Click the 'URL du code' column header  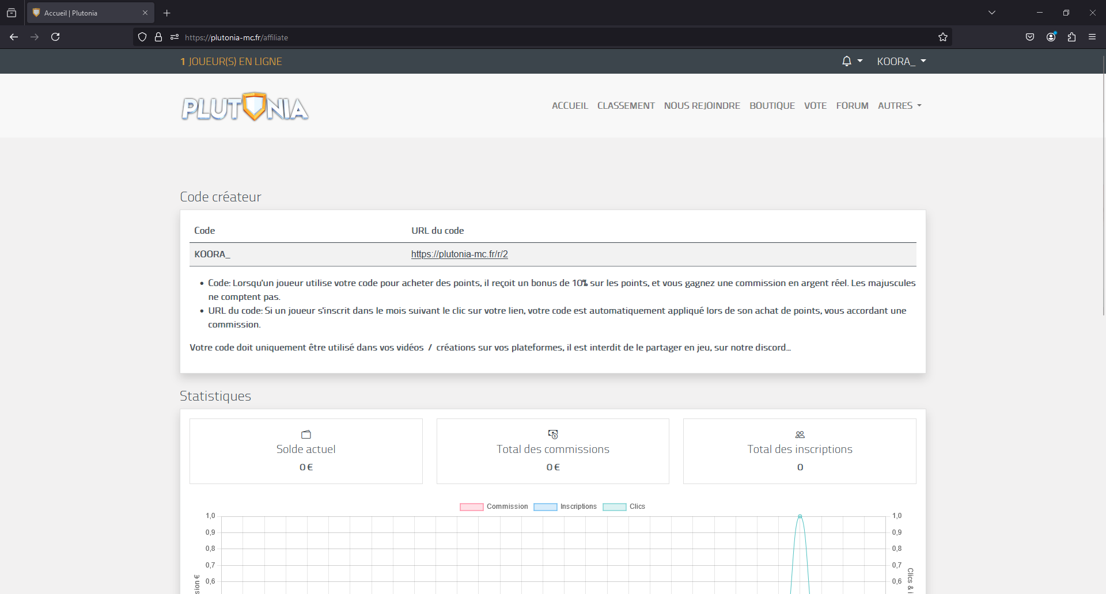tap(437, 230)
